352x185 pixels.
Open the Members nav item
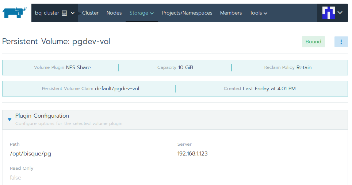[231, 13]
